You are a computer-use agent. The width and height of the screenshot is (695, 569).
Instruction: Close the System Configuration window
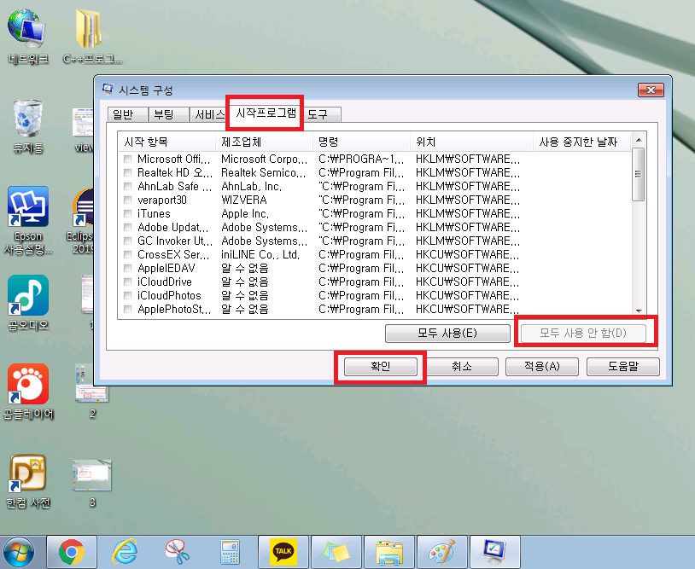(x=651, y=90)
